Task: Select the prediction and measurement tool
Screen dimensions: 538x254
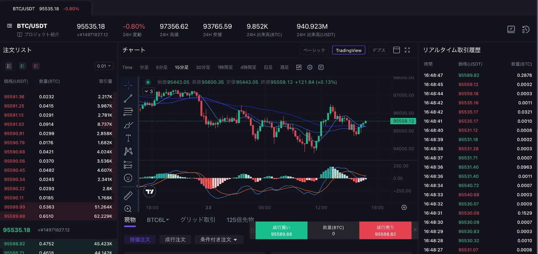Action: (x=128, y=165)
